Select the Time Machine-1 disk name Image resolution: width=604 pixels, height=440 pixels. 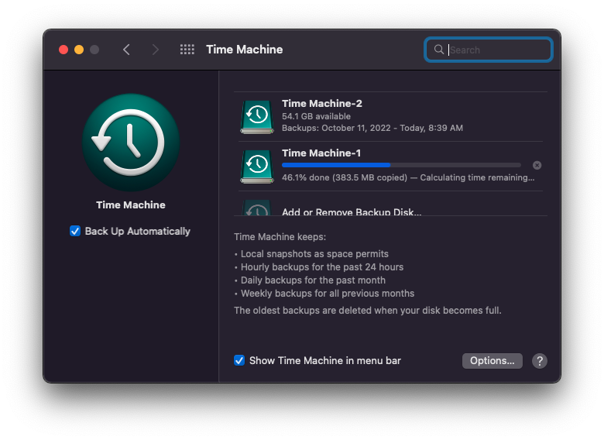[321, 153]
